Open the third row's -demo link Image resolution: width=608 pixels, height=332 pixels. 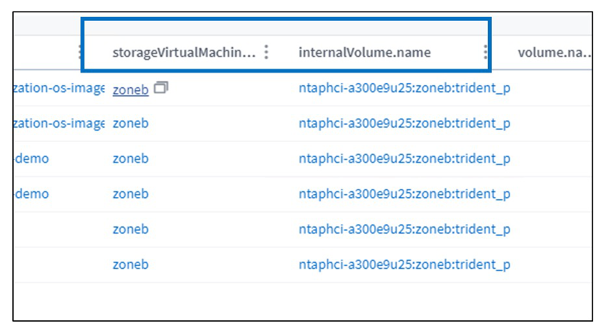(x=32, y=159)
